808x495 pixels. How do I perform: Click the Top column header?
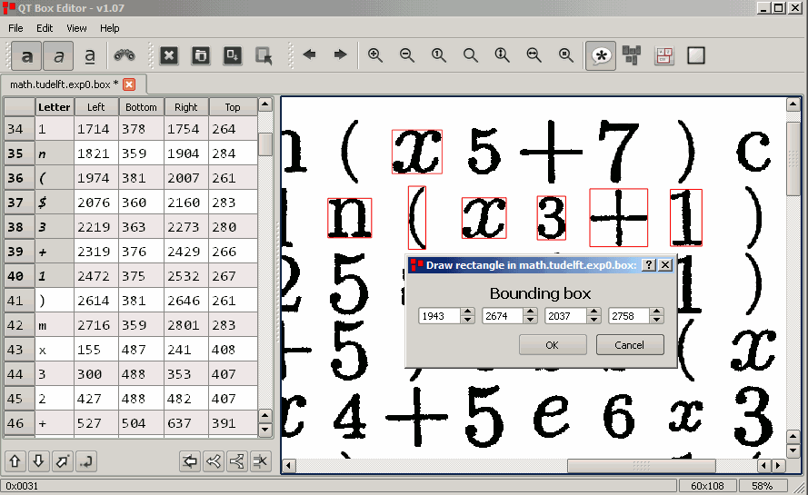coord(233,107)
